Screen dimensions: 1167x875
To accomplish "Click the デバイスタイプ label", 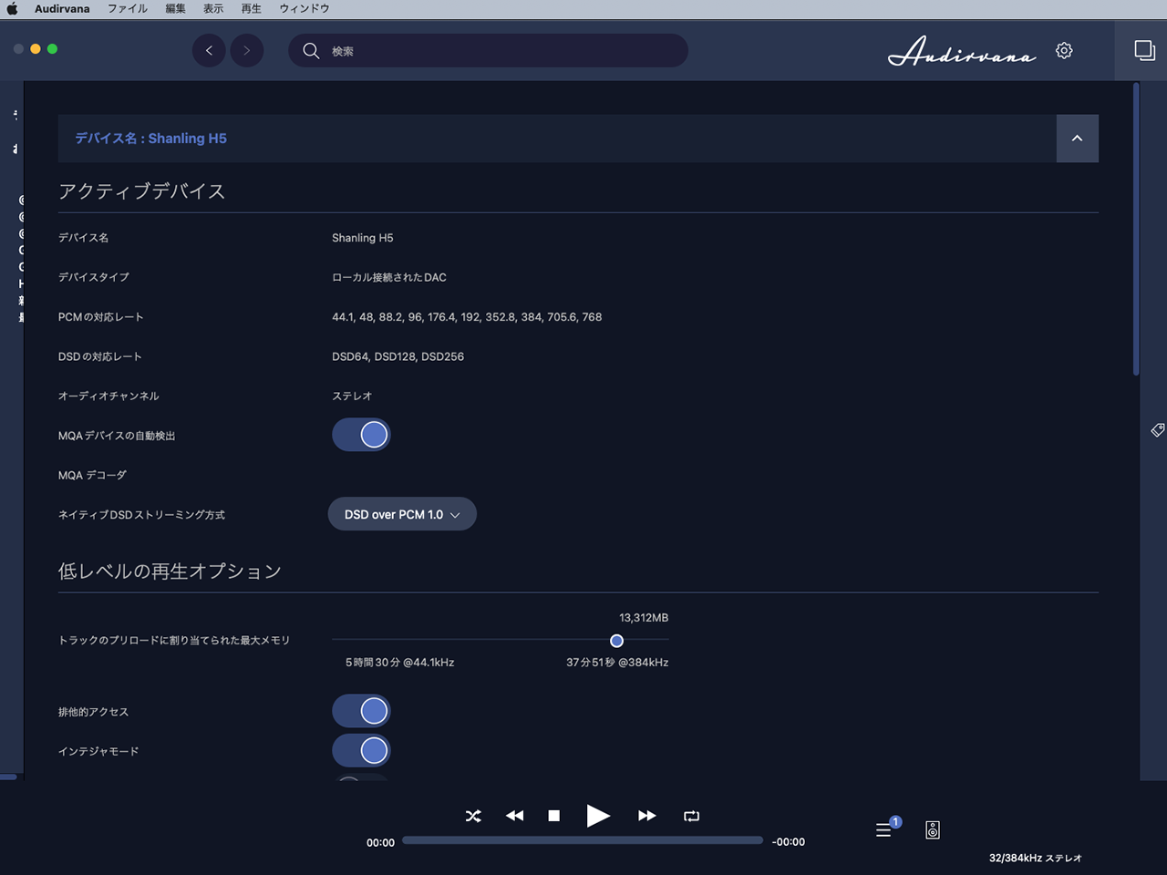I will [94, 277].
